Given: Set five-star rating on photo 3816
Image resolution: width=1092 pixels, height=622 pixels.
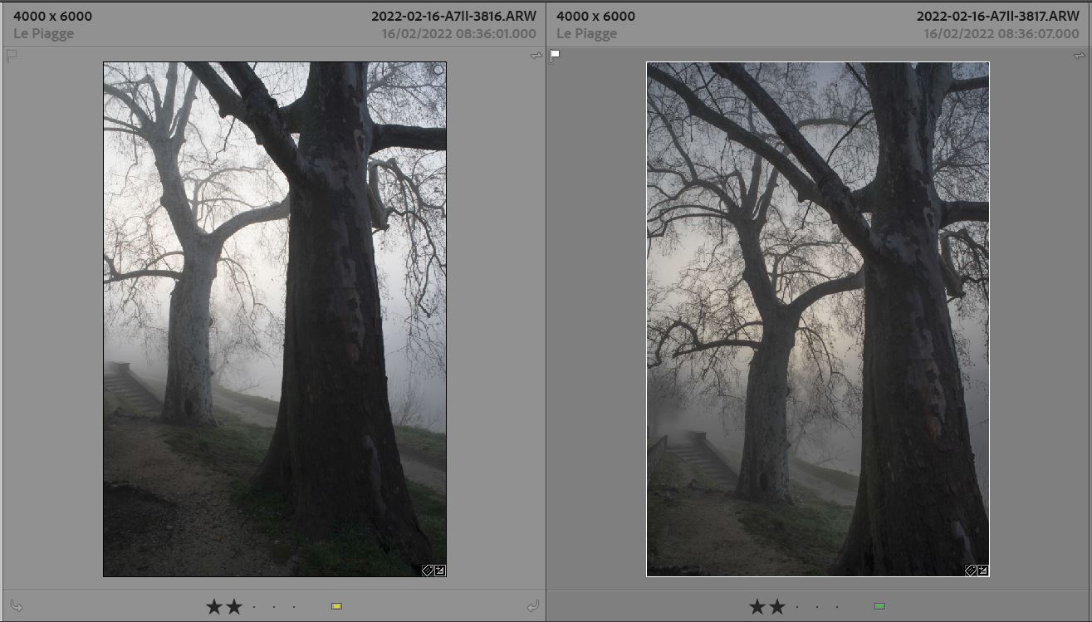Looking at the screenshot, I should 294,607.
